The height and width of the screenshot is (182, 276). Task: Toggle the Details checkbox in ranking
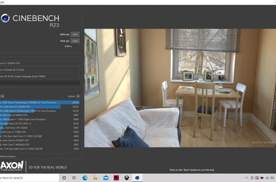78,96
